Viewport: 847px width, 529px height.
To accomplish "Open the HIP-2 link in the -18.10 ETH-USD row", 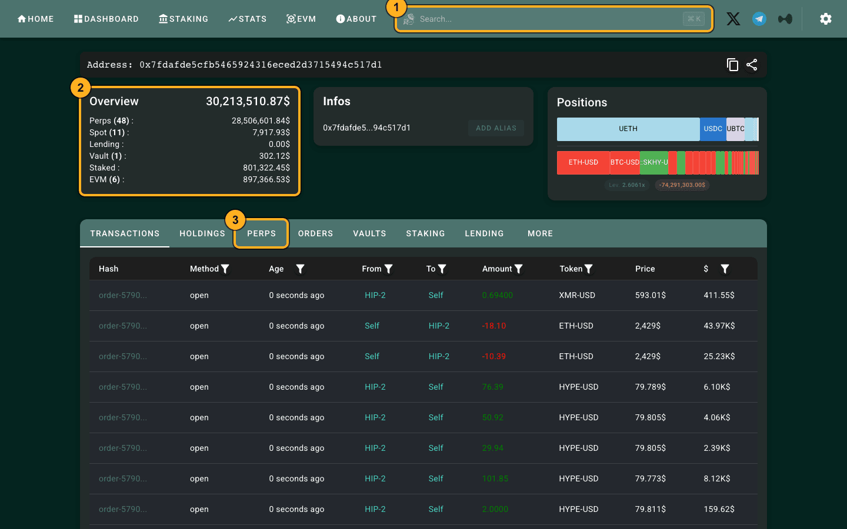I will click(x=439, y=326).
